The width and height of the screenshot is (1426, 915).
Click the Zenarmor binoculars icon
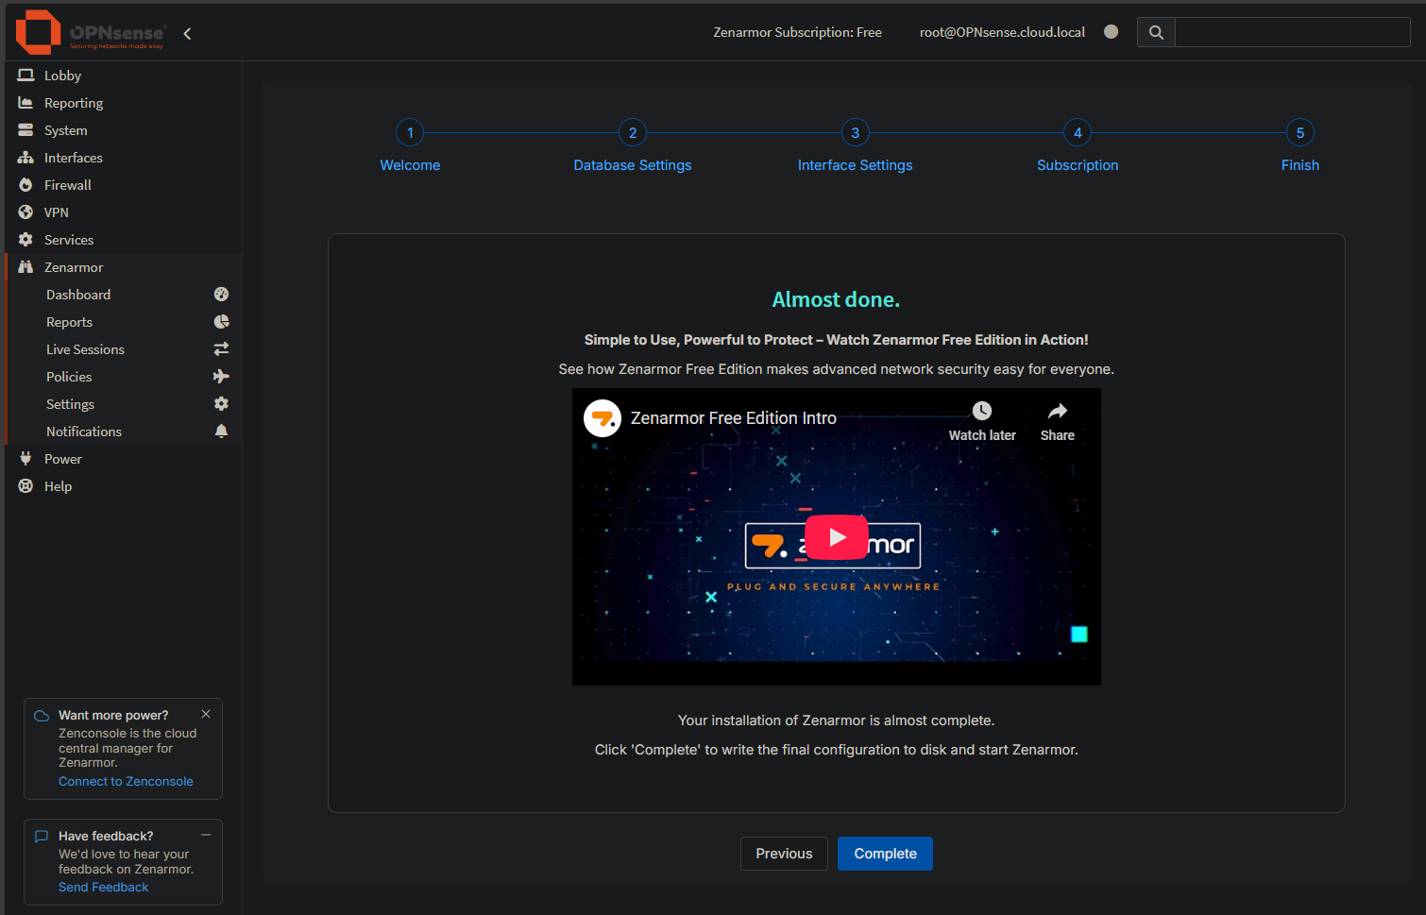point(25,266)
